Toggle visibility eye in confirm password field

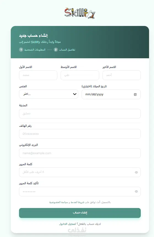tap(136, 191)
